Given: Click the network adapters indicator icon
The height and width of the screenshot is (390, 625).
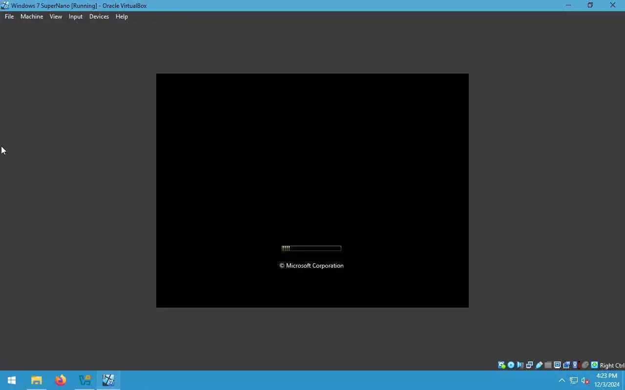Looking at the screenshot, I should tap(529, 365).
